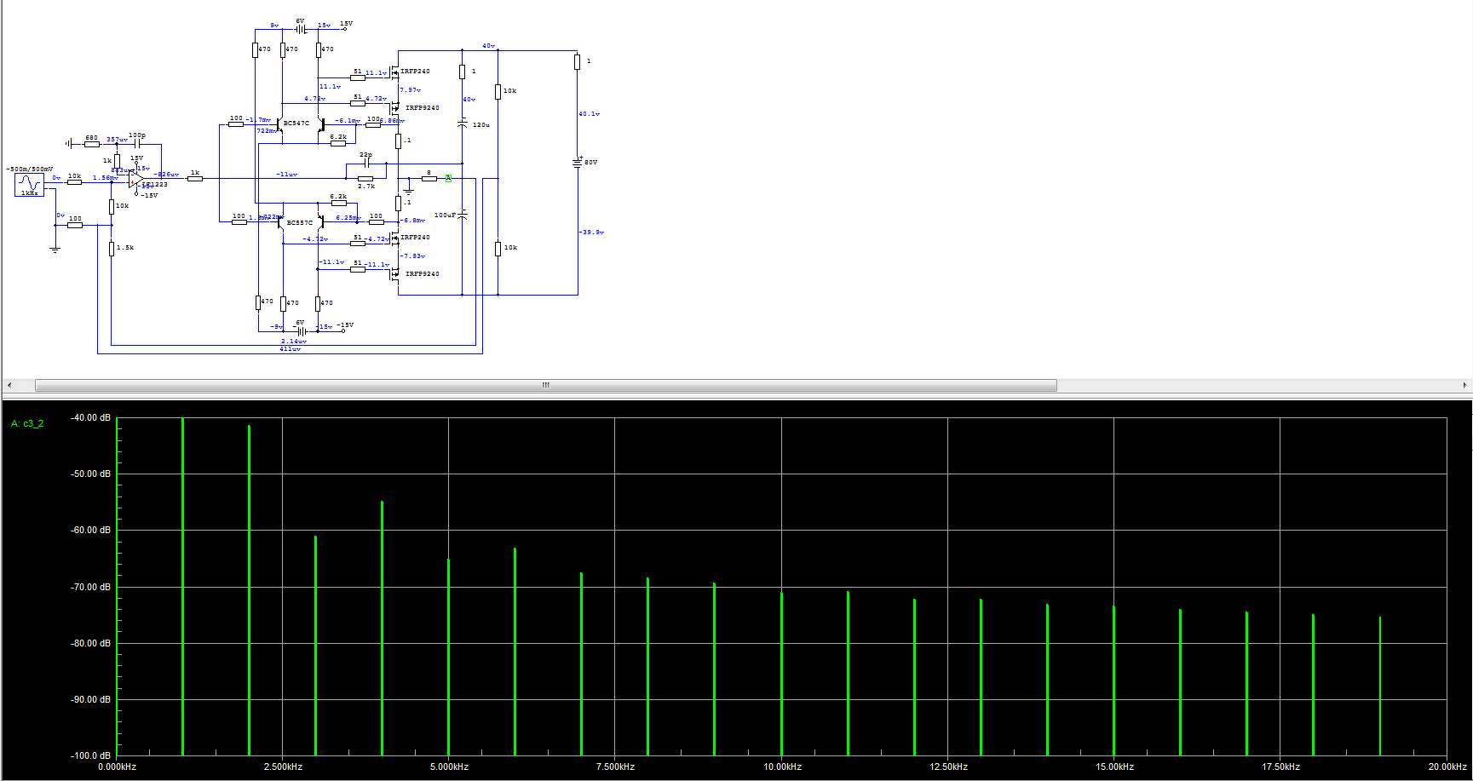
Task: Click the 80V battery symbol
Action: tap(578, 162)
